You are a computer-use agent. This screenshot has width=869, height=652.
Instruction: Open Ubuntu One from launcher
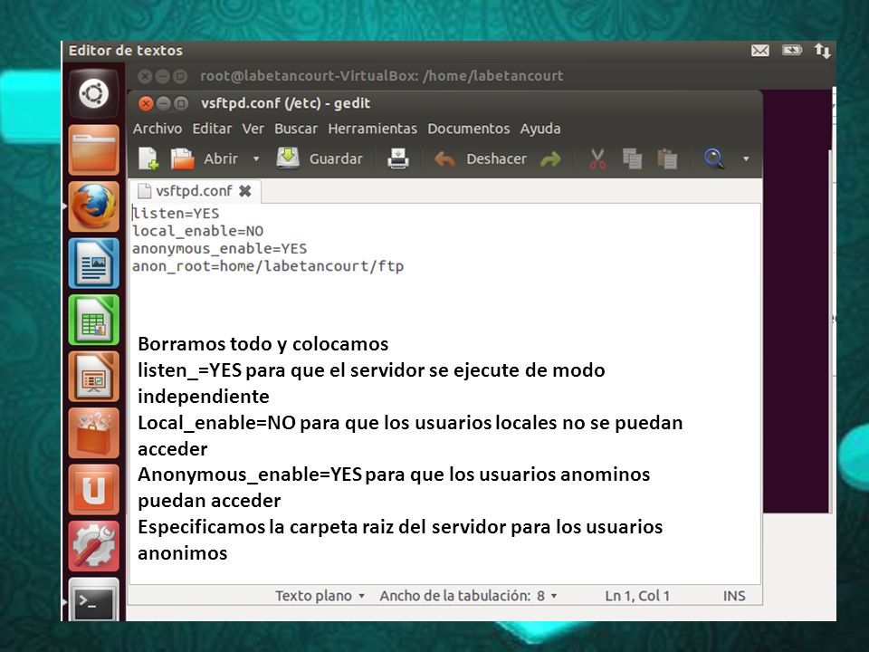(93, 490)
